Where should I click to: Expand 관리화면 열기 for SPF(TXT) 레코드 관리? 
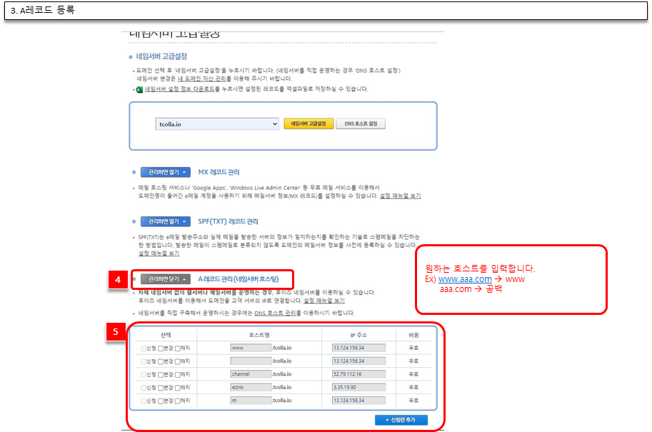(166, 221)
